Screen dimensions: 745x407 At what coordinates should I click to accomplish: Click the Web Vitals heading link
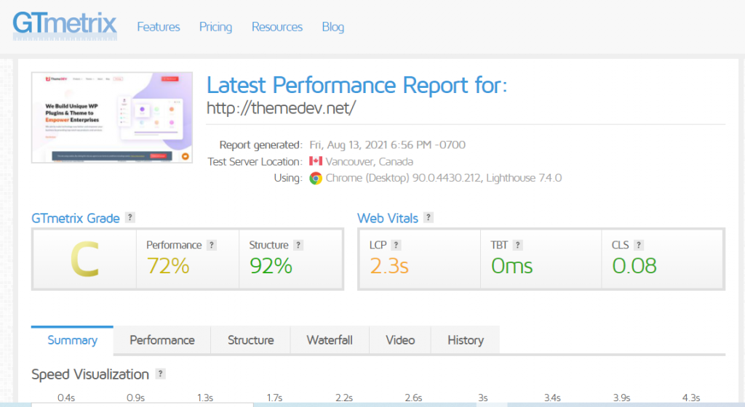click(388, 218)
